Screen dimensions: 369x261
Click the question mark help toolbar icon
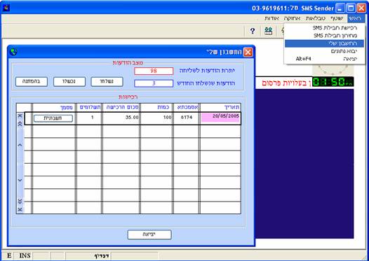pyautogui.click(x=253, y=31)
